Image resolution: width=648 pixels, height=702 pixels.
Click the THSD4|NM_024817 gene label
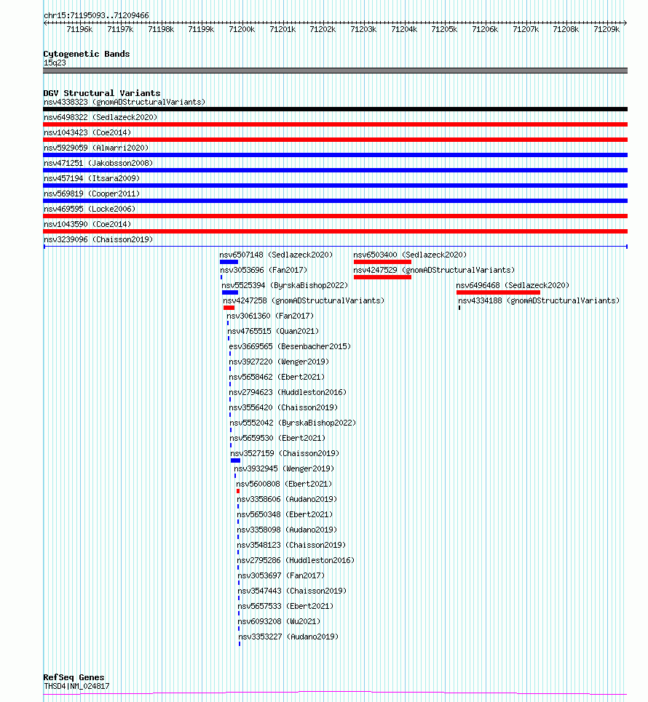point(76,686)
